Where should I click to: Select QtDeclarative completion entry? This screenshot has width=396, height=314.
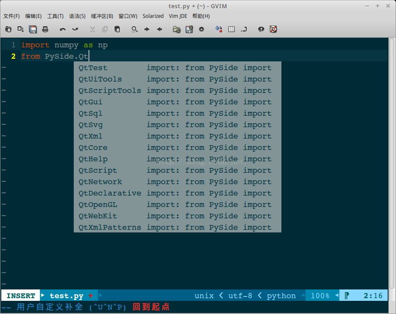tap(177, 193)
